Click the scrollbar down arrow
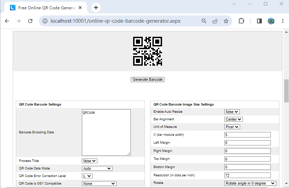This screenshot has height=188, width=289. click(x=286, y=184)
